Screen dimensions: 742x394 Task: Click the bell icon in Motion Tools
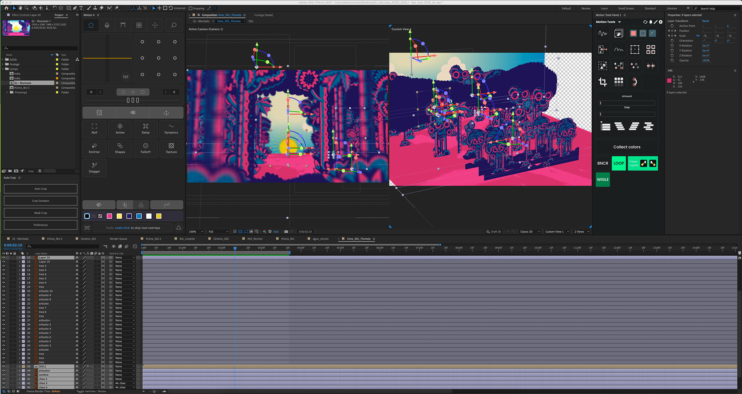[651, 22]
